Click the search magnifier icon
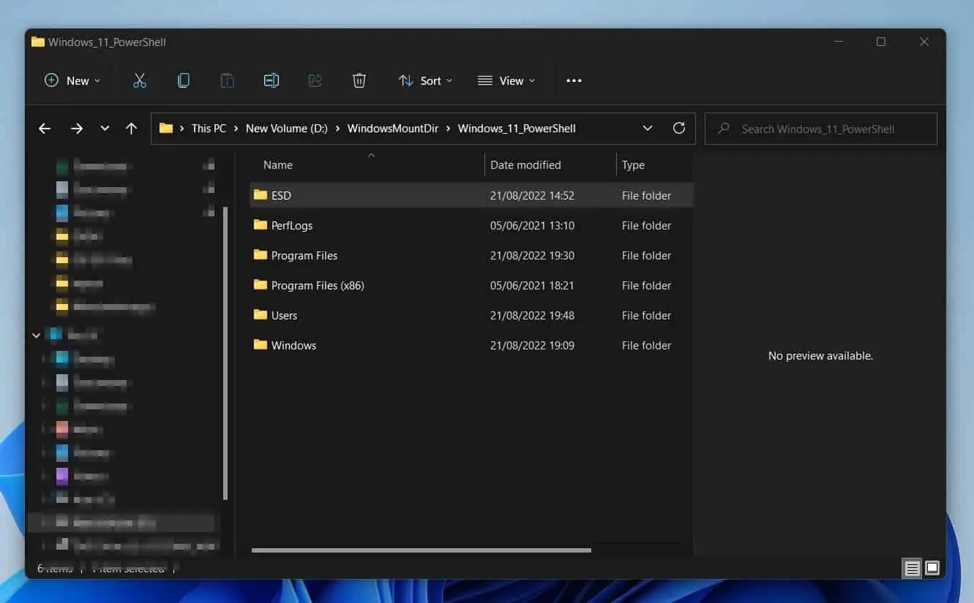 [724, 129]
